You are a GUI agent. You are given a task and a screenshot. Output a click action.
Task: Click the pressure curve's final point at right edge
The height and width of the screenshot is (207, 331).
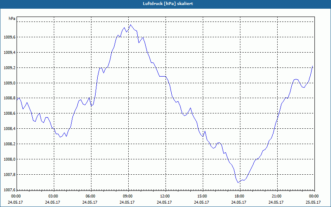313,66
